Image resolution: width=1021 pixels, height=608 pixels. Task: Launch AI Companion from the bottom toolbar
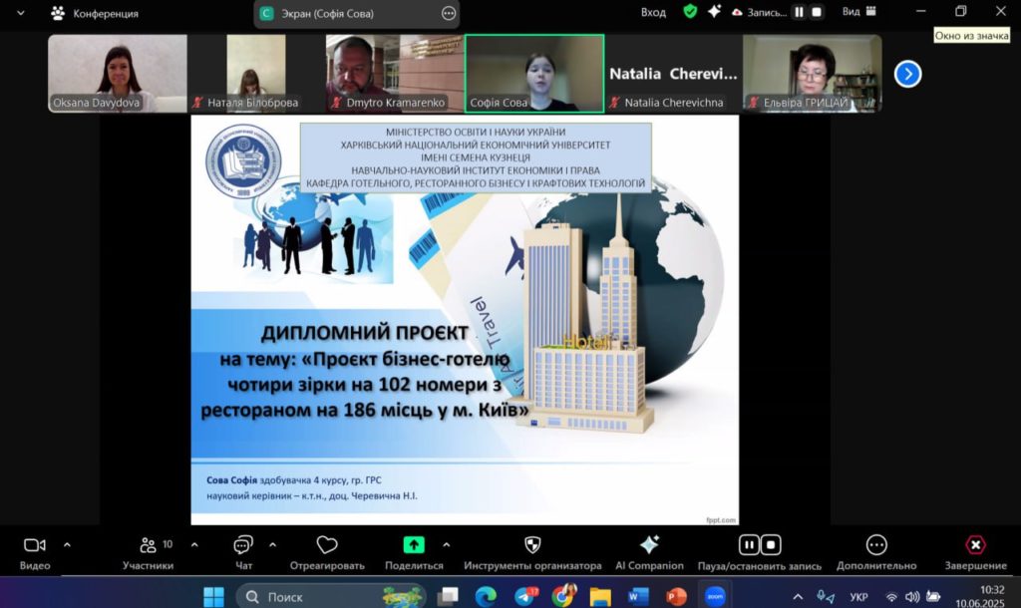click(649, 545)
